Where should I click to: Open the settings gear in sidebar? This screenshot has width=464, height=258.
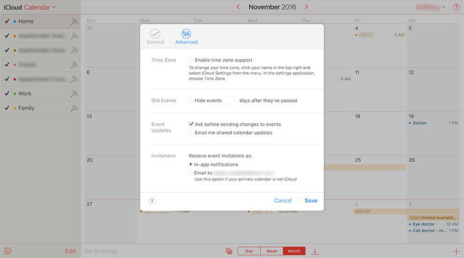coord(8,251)
